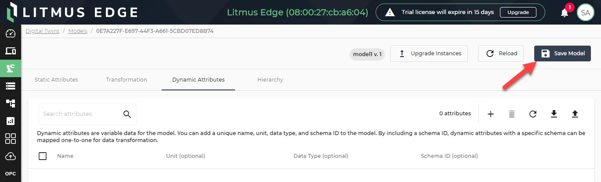Switch to the Static Attributes tab

pos(56,80)
